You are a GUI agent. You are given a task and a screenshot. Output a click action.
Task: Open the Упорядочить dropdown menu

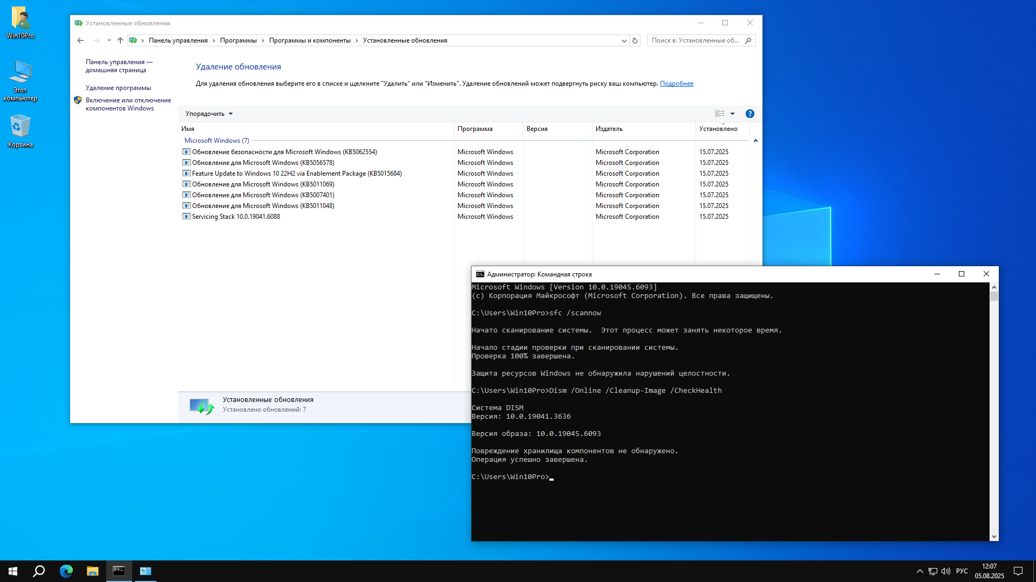click(x=209, y=114)
